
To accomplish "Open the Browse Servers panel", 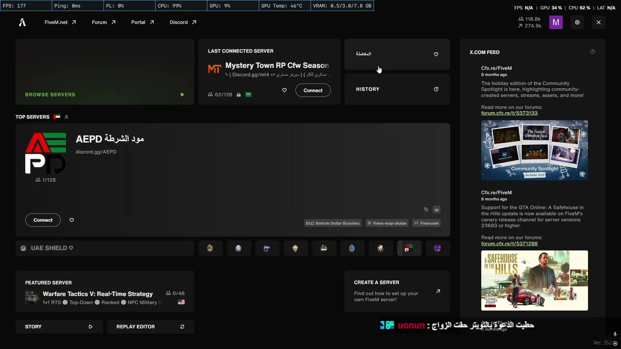I will point(105,72).
